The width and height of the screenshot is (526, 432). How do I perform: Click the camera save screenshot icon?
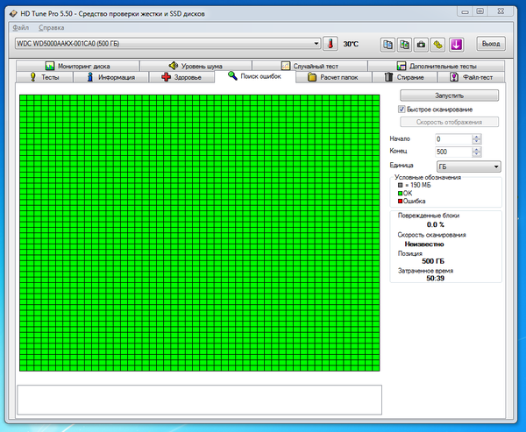coord(421,44)
